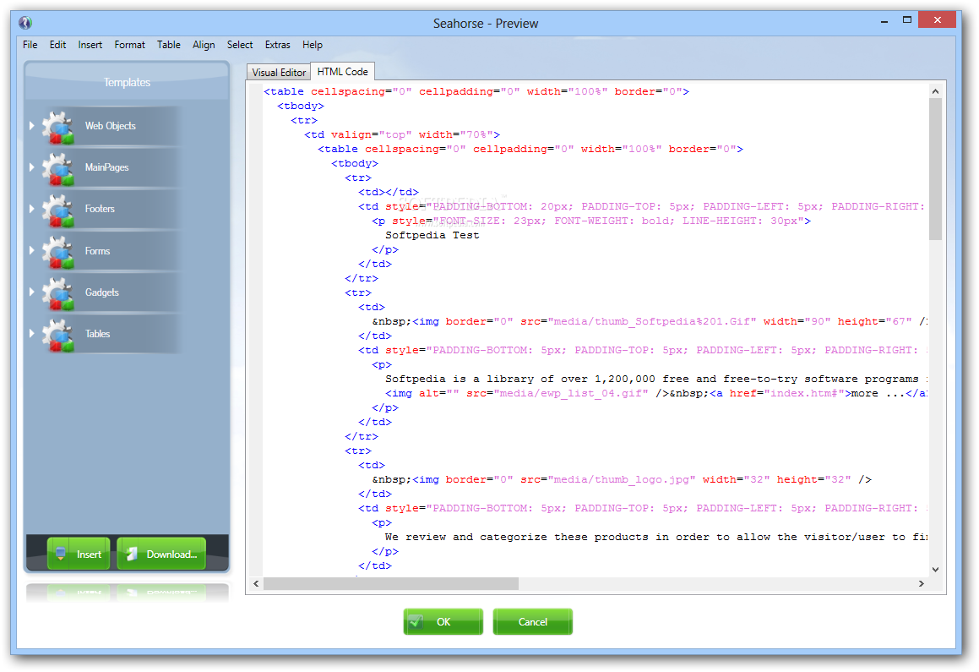Click the Web Objects gear icon
Image resolution: width=979 pixels, height=672 pixels.
58,128
